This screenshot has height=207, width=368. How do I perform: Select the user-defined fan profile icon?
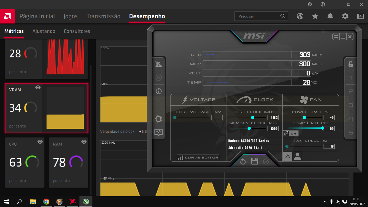tap(297, 156)
